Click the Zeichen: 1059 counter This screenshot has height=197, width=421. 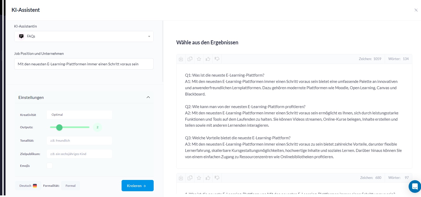370,59
